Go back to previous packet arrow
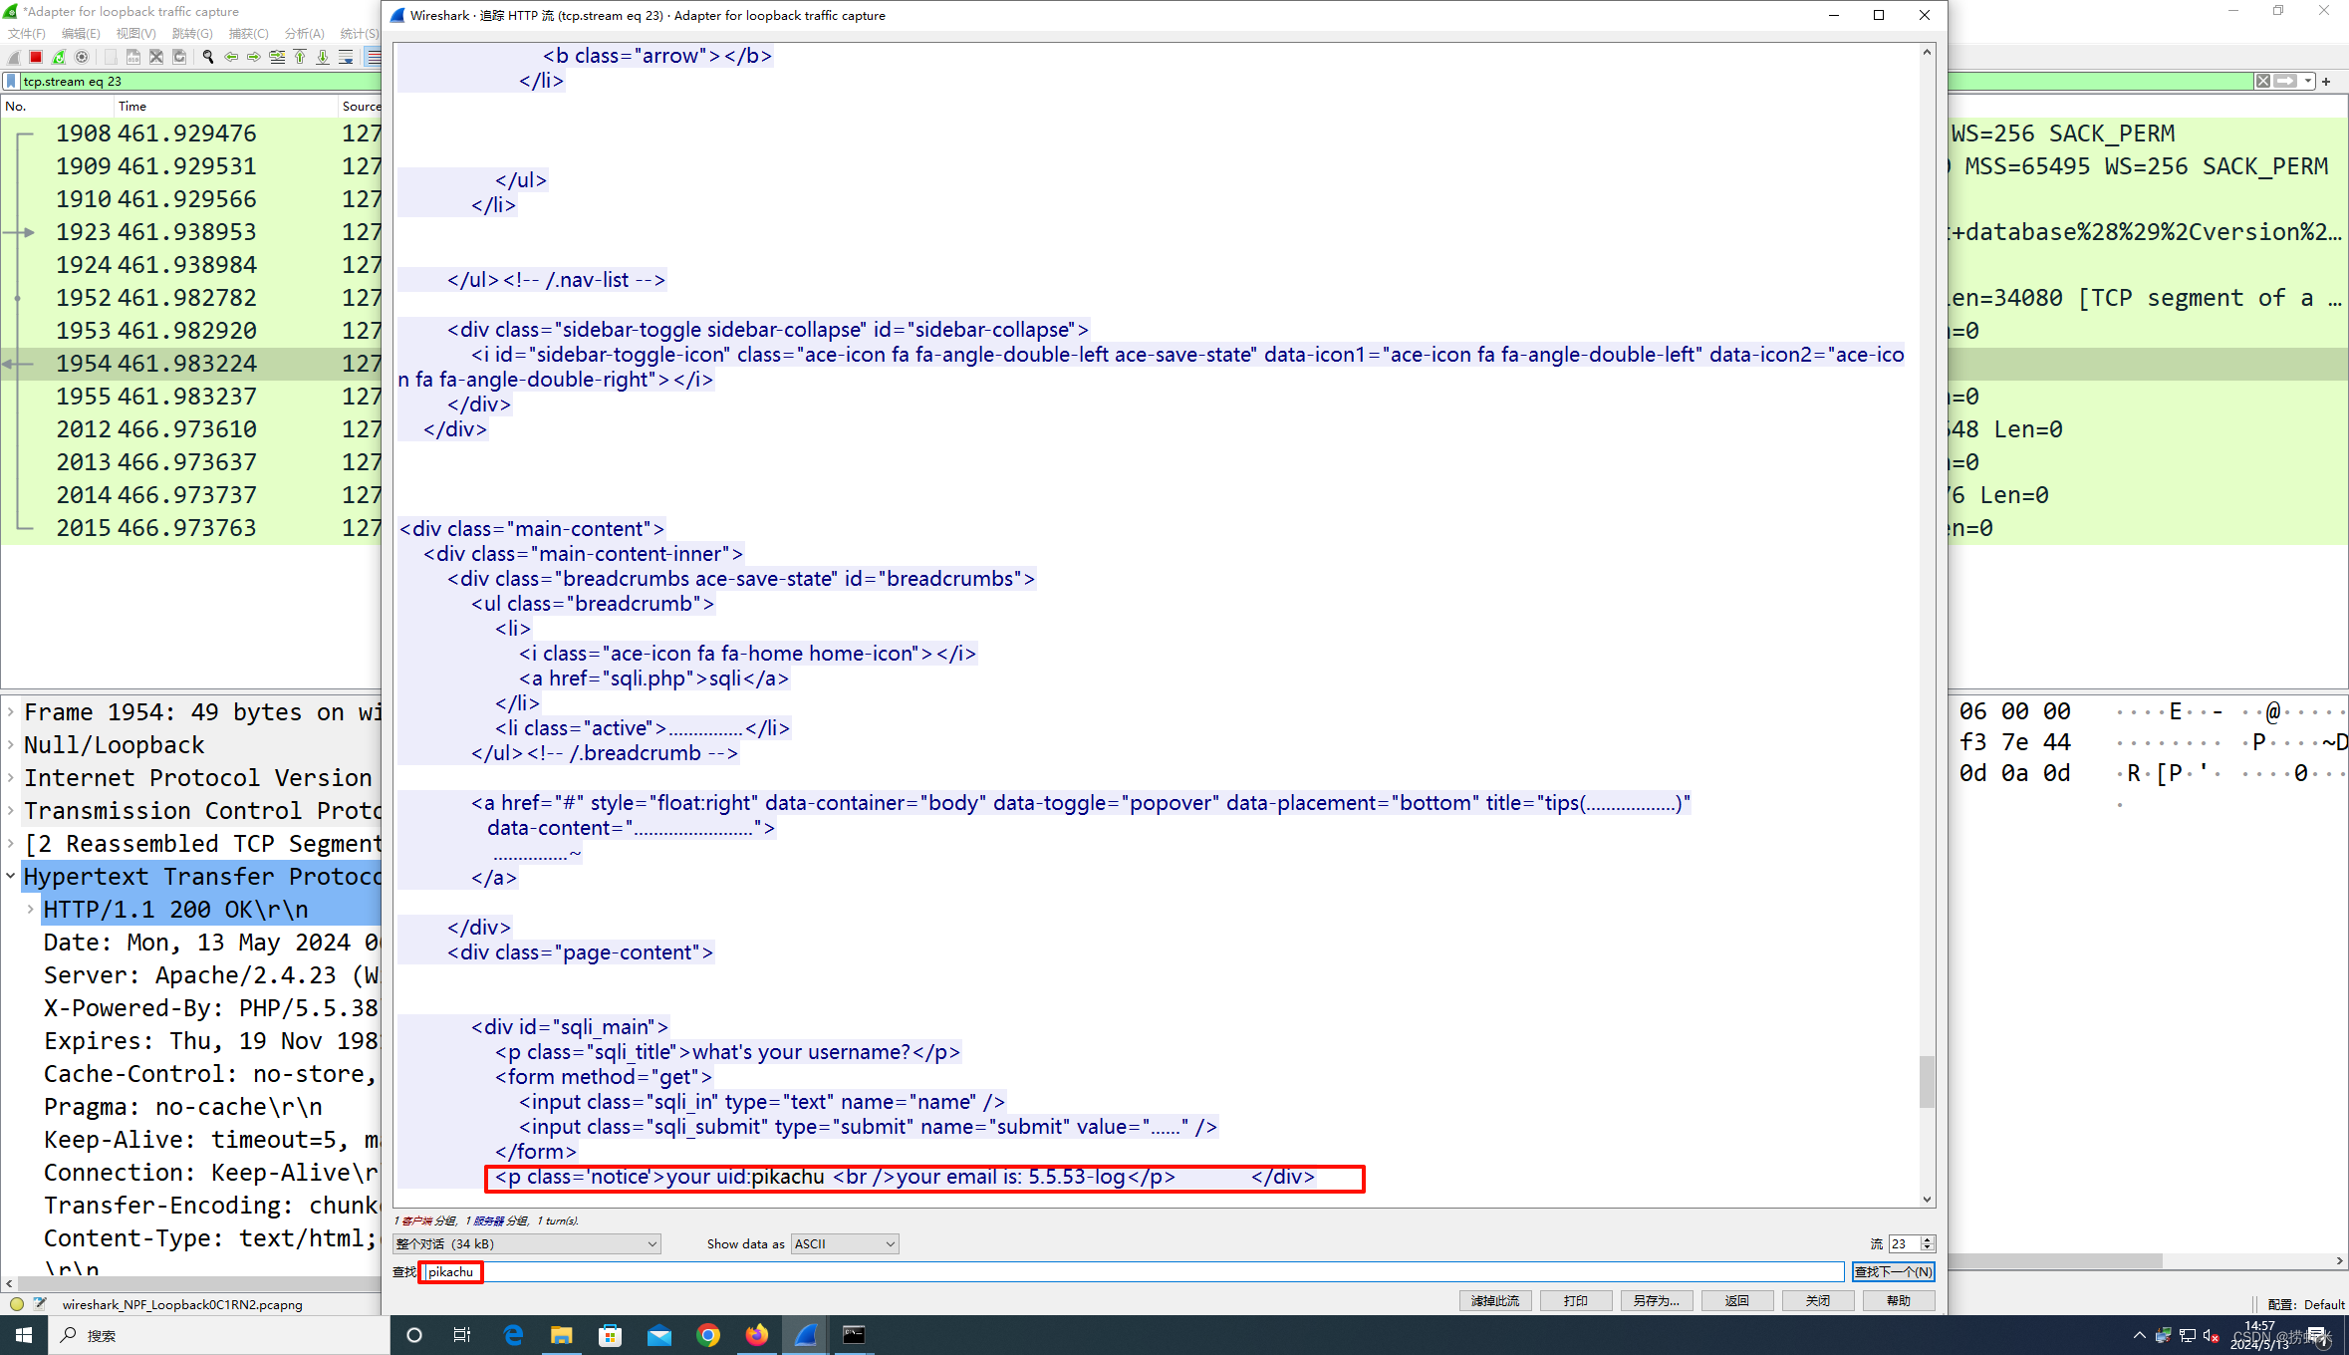This screenshot has height=1355, width=2349. (231, 57)
